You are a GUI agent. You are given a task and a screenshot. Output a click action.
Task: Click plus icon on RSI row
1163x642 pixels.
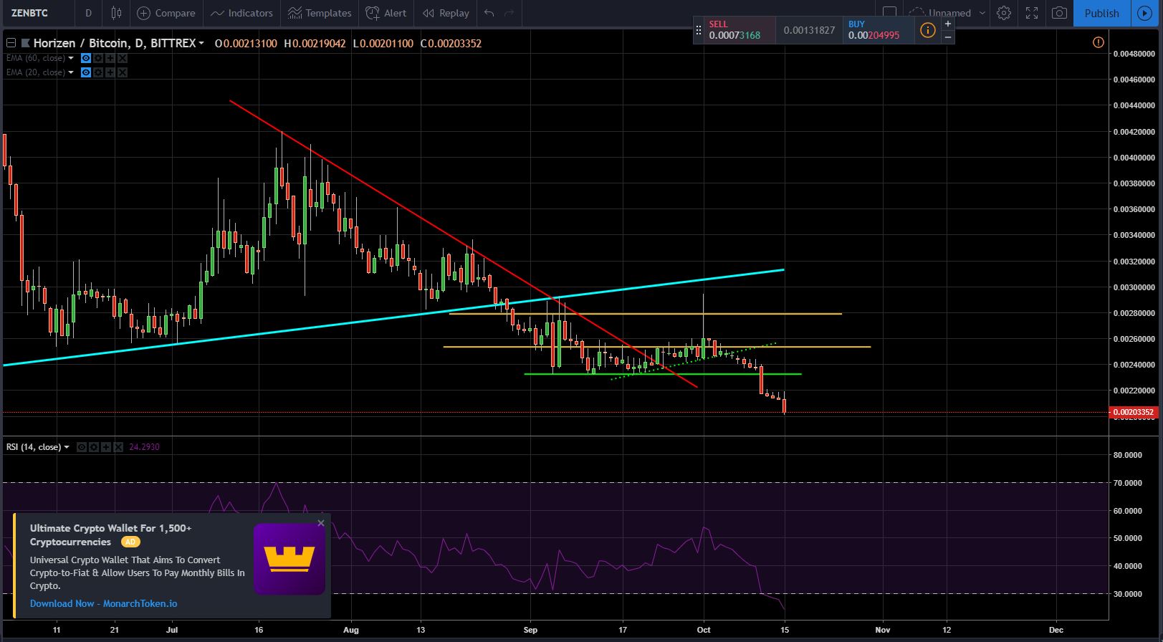[x=106, y=447]
